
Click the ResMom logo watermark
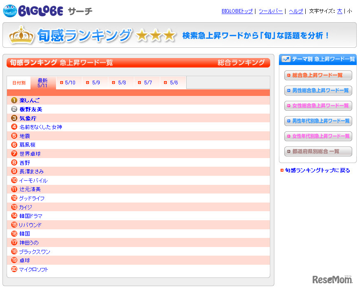[x=332, y=280]
